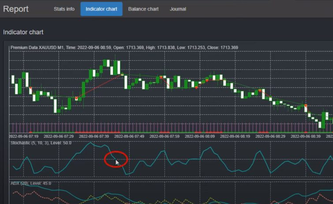Click the orange trade marker near 07:19
Screen dimensions: 333x204
[x=30, y=89]
